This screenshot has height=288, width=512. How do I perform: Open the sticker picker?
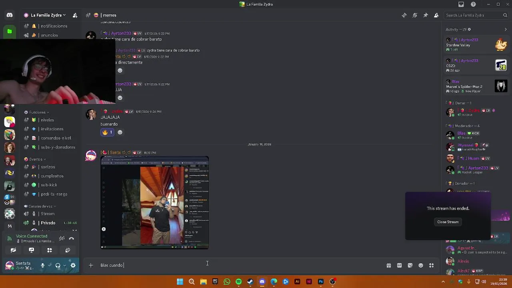tap(410, 265)
